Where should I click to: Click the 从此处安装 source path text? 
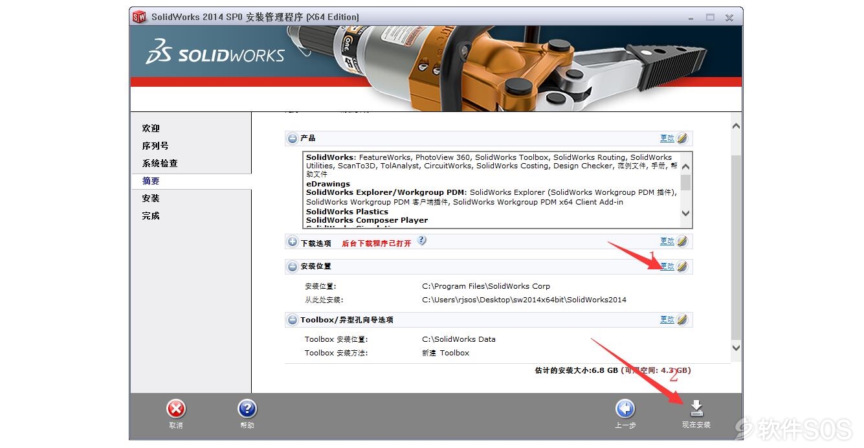click(x=524, y=300)
